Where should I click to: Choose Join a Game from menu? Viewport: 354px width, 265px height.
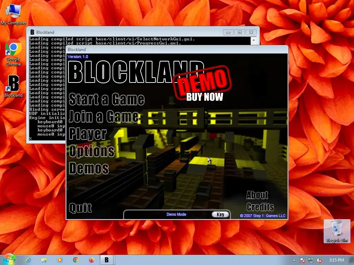[x=104, y=117]
